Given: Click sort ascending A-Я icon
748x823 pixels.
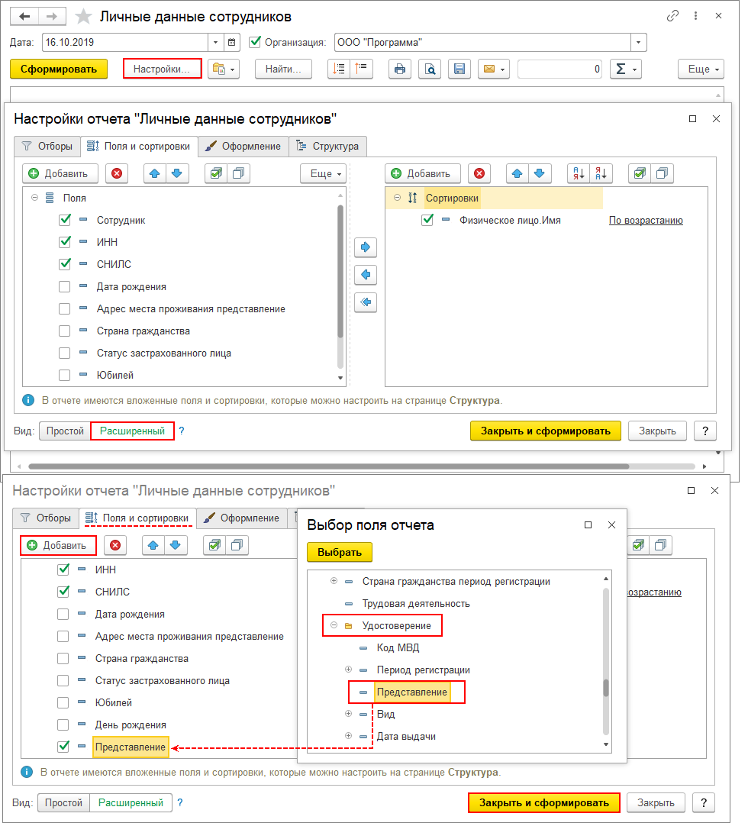Looking at the screenshot, I should pyautogui.click(x=578, y=173).
